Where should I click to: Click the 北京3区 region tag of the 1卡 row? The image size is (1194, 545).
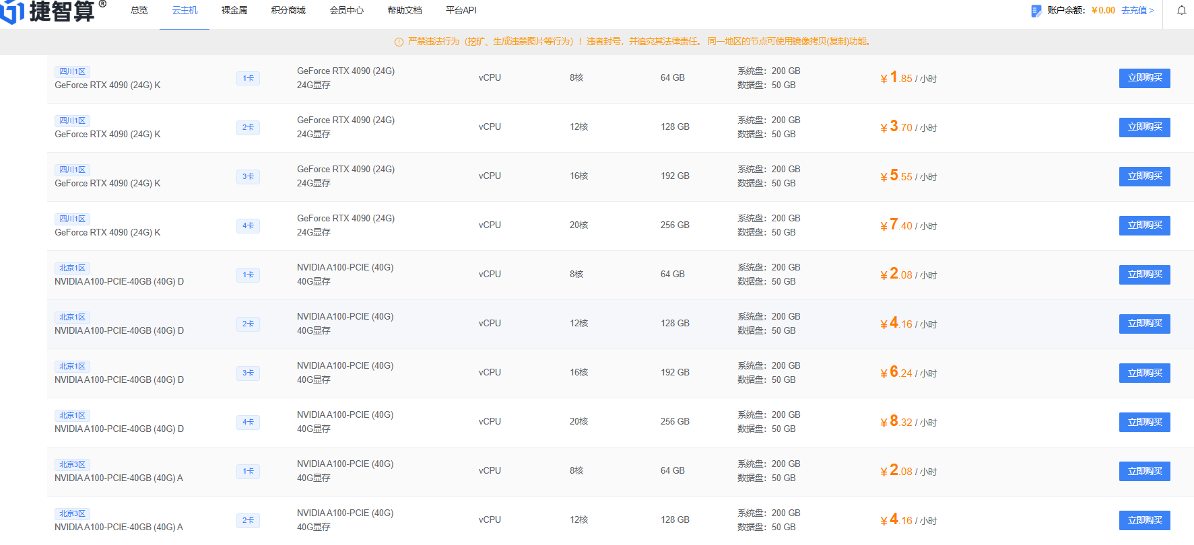click(72, 464)
